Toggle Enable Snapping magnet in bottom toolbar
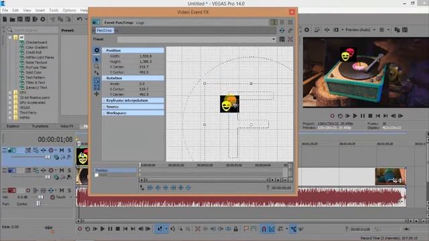This screenshot has width=429, height=241. (263, 229)
